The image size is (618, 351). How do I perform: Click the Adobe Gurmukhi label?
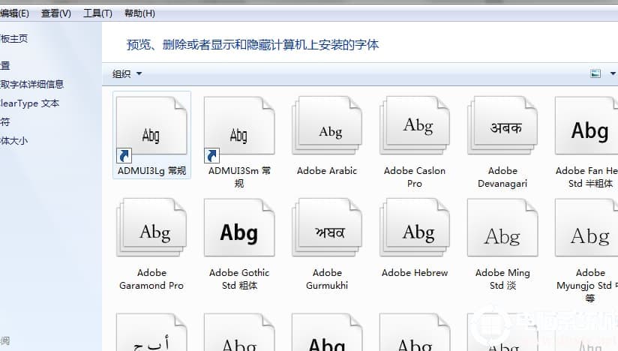coord(327,279)
